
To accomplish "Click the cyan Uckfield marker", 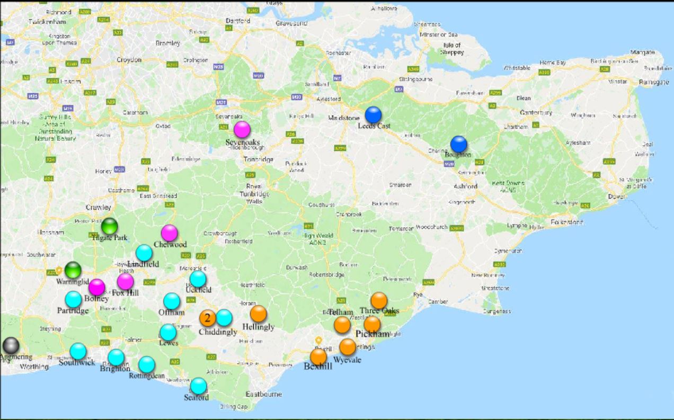I will [198, 279].
